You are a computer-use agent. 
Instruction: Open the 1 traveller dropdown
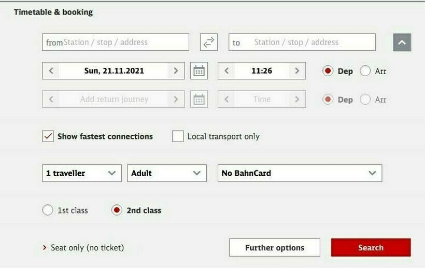tap(81, 173)
